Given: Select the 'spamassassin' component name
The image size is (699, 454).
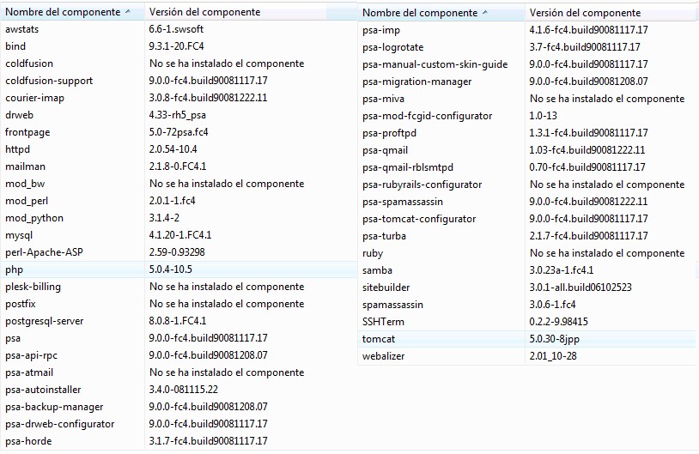Looking at the screenshot, I should point(392,305).
